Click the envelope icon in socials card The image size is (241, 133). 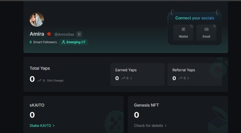[206, 29]
